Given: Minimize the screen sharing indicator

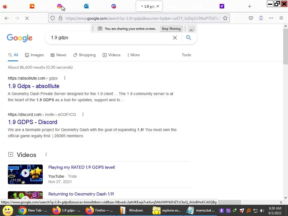Looking at the screenshot, I should click(x=191, y=29).
